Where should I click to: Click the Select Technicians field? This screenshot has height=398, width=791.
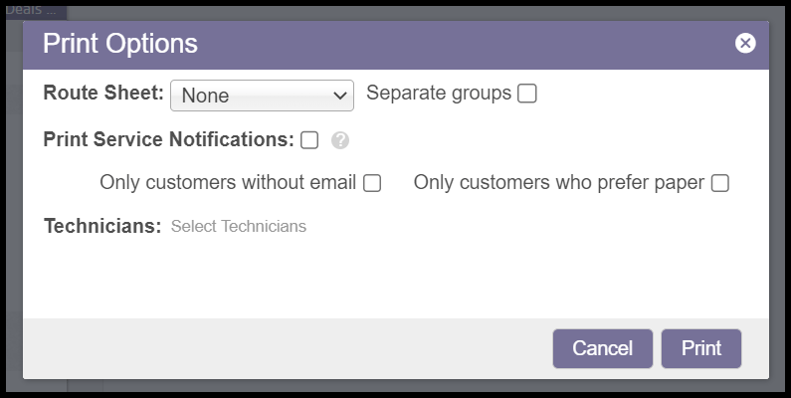point(239,227)
